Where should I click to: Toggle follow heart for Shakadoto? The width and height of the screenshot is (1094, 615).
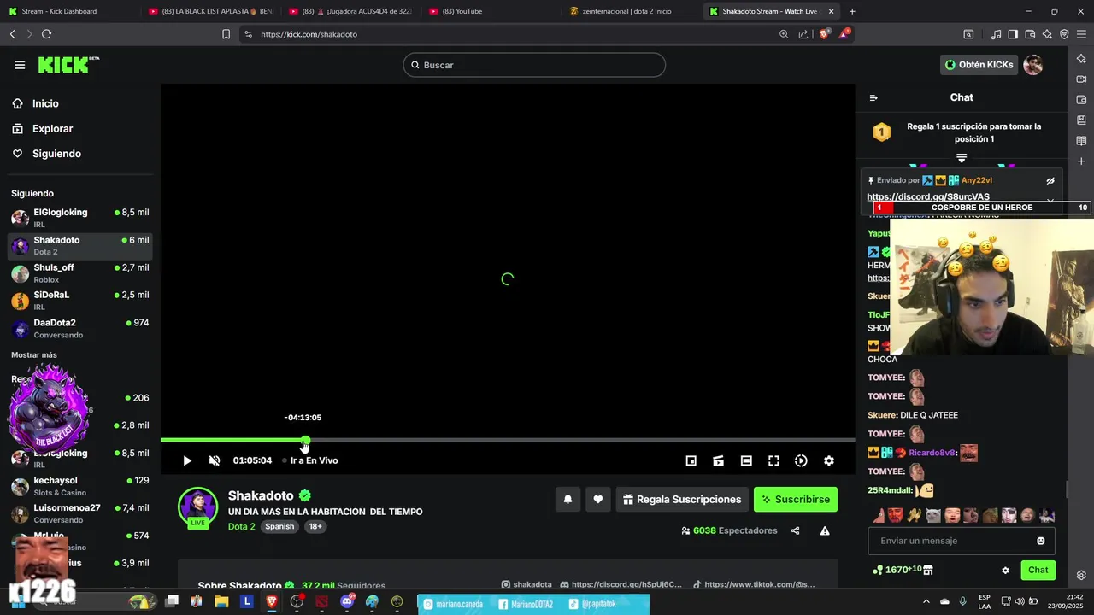598,500
